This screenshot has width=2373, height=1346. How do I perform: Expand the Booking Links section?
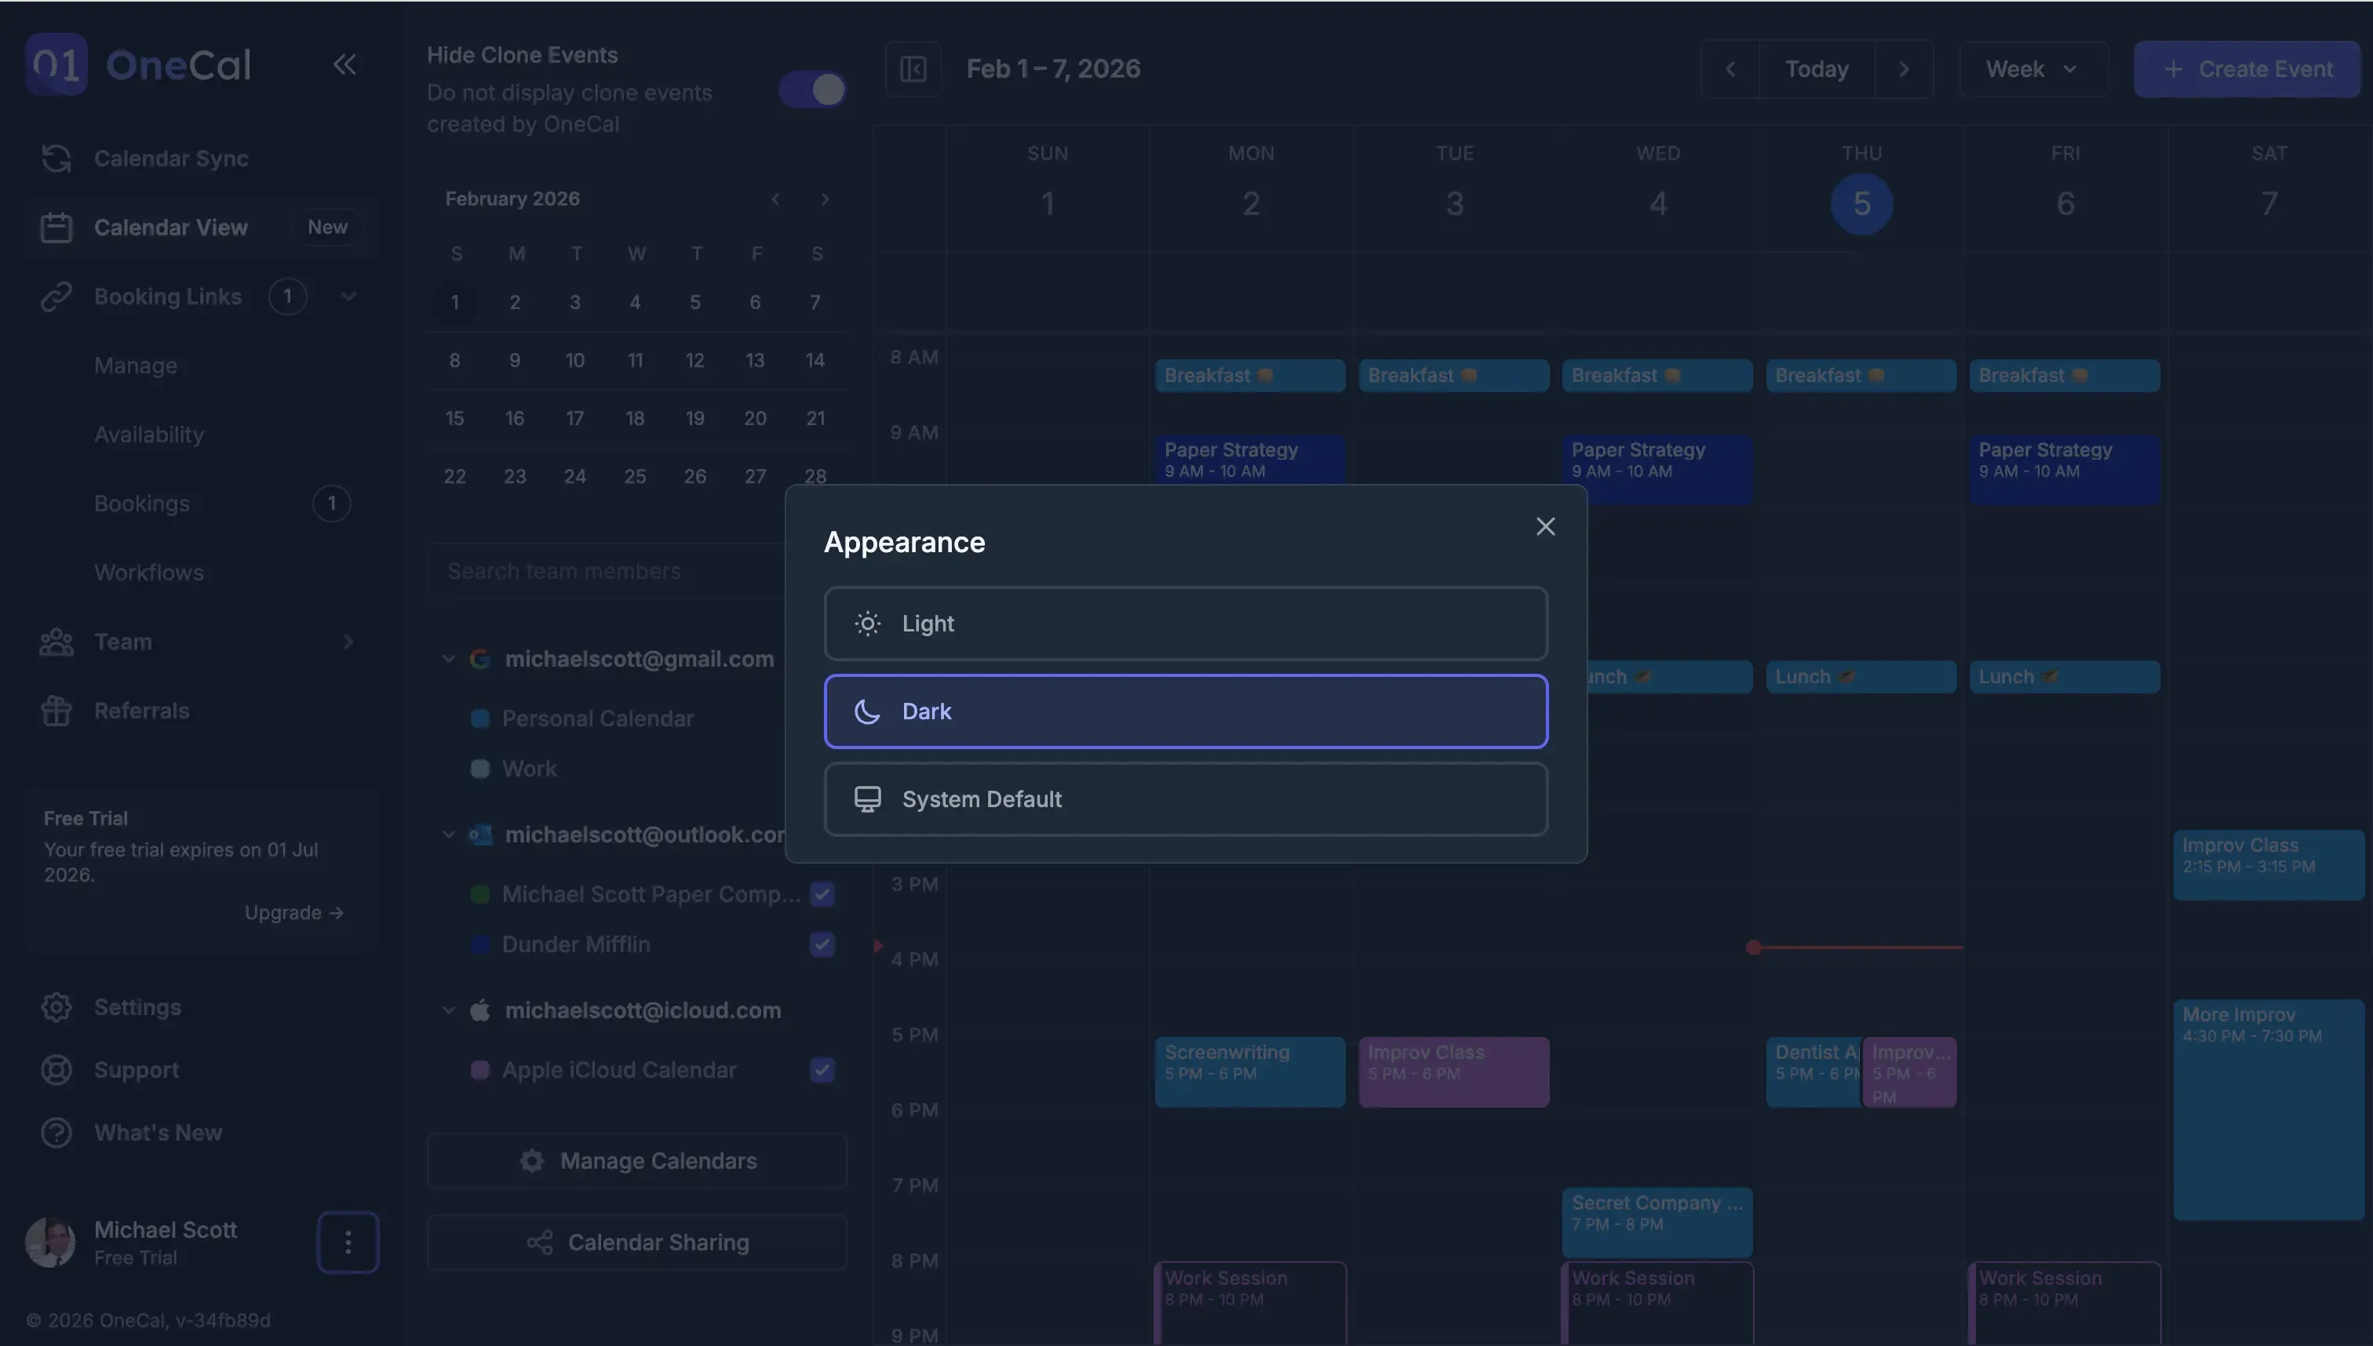pyautogui.click(x=348, y=296)
